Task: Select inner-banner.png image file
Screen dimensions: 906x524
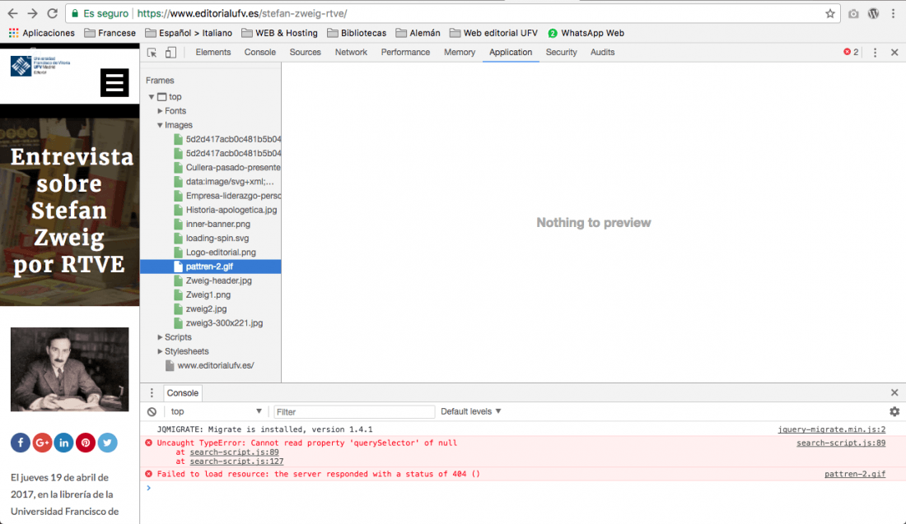Action: coord(217,224)
